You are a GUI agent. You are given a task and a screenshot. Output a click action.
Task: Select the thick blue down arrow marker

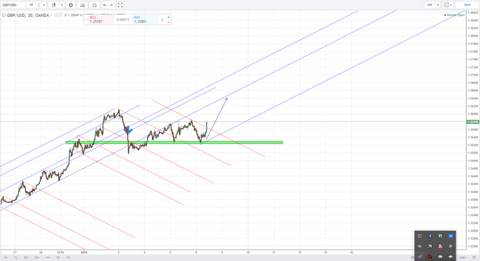point(128,130)
